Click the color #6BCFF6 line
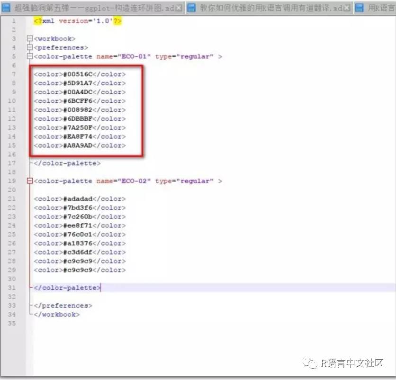396x380 pixels. [80, 101]
